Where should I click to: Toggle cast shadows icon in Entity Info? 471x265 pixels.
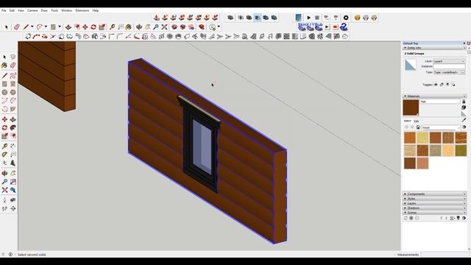[x=453, y=85]
